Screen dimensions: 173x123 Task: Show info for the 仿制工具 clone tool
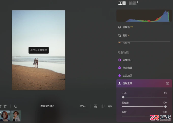167,83
